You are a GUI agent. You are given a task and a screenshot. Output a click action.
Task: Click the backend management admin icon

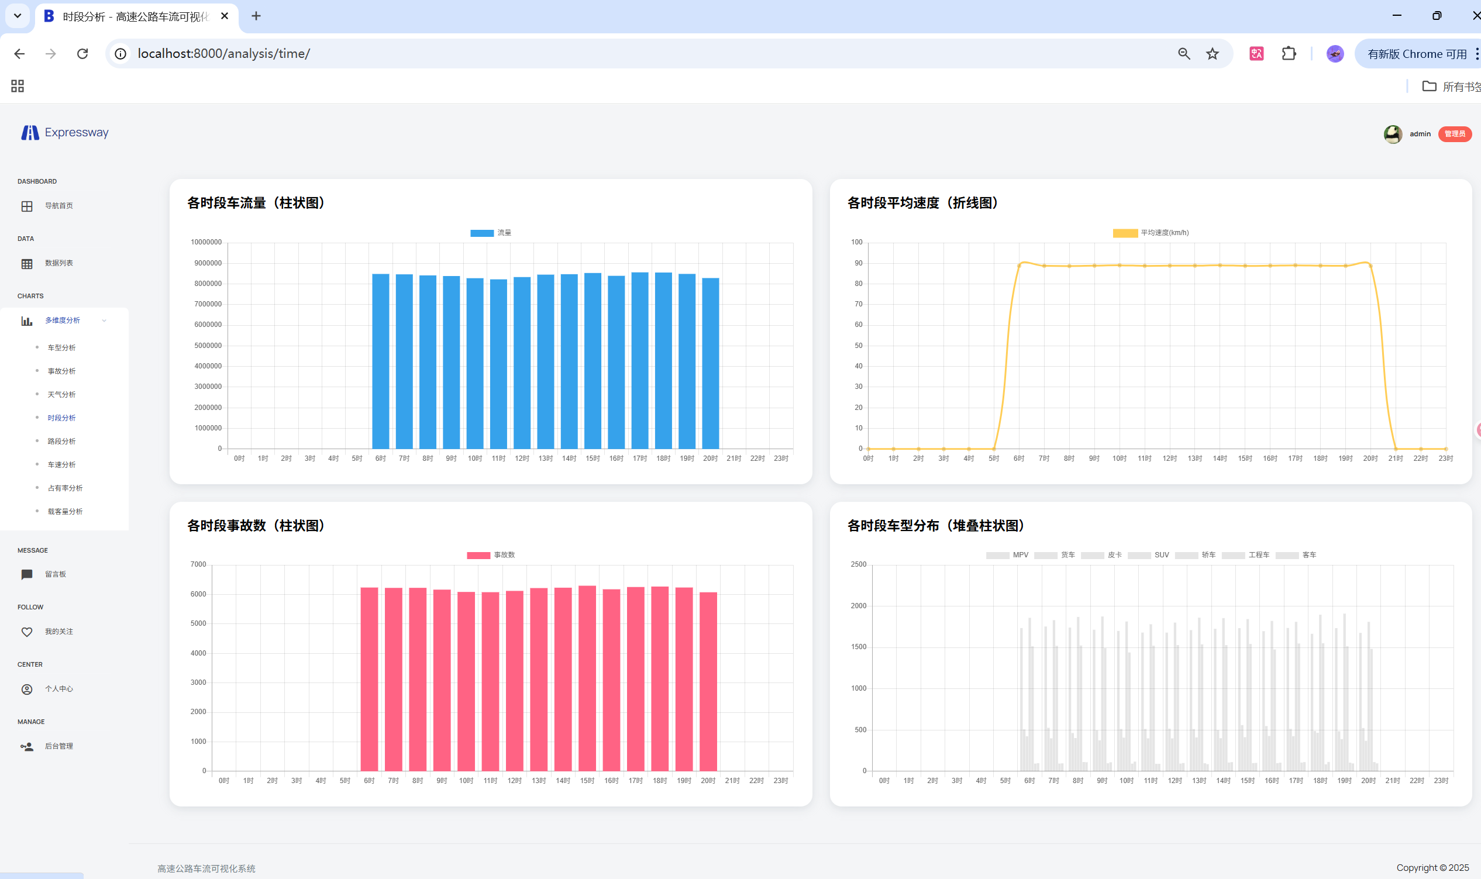(27, 747)
